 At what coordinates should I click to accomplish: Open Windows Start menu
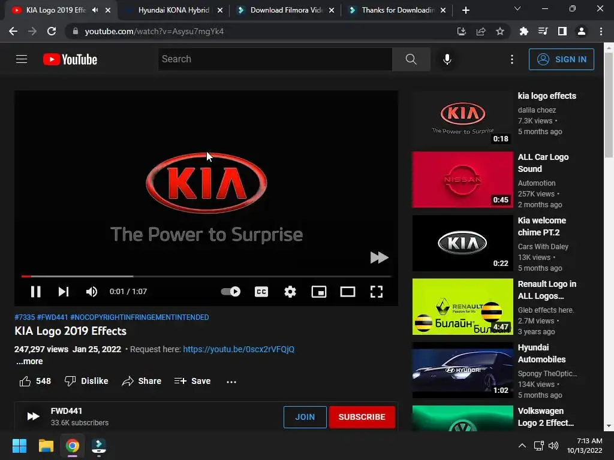tap(19, 446)
